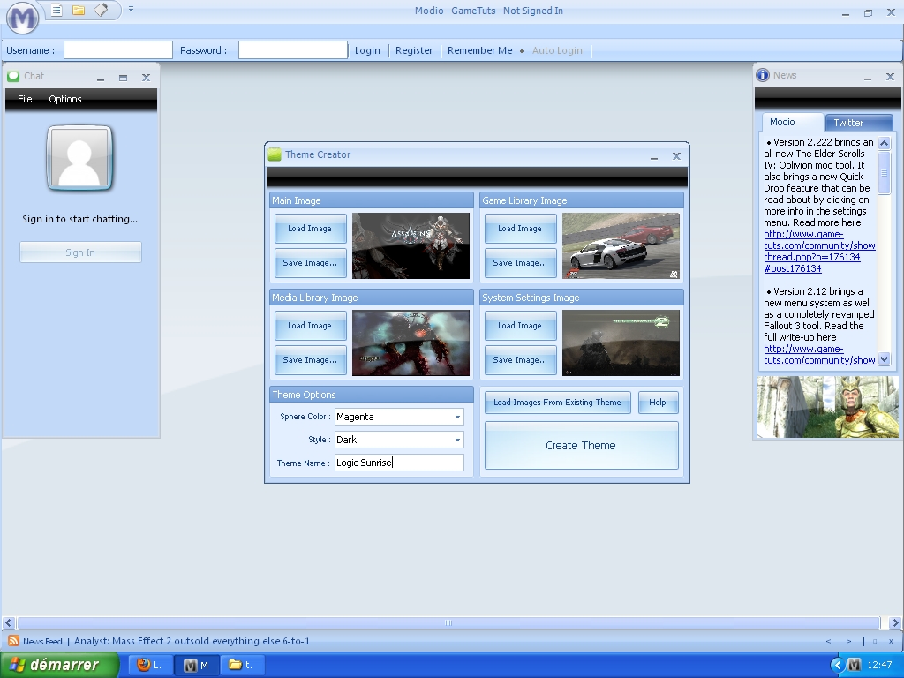Click the Assassin's Creed main image preview
The image size is (904, 678).
(x=411, y=246)
